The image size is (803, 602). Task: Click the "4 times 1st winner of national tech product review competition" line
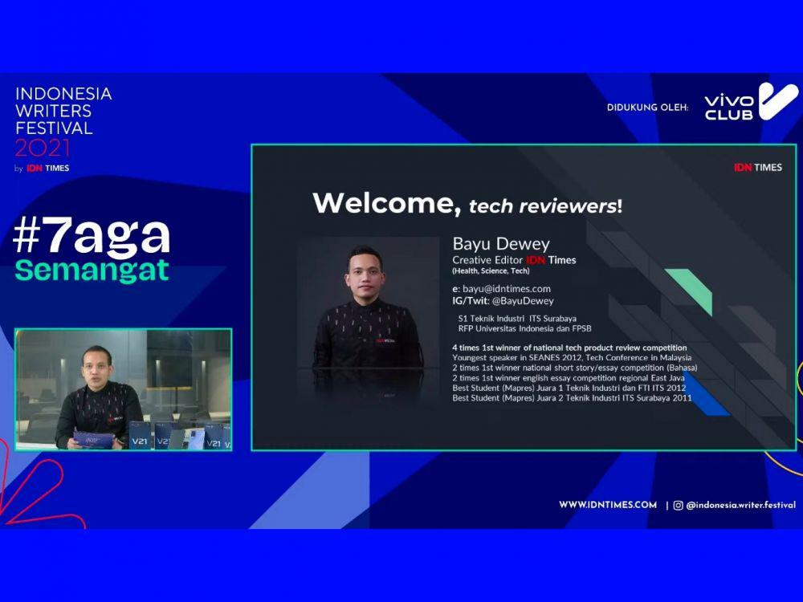point(569,348)
